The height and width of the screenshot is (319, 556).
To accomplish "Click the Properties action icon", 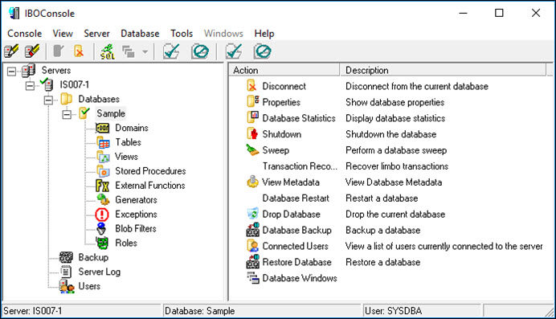I will (x=252, y=102).
